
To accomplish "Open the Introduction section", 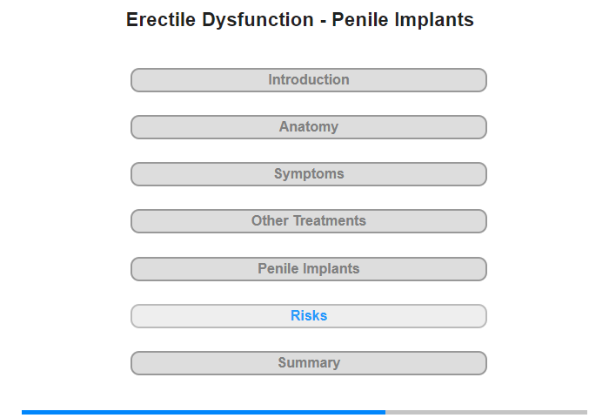I will 308,80.
